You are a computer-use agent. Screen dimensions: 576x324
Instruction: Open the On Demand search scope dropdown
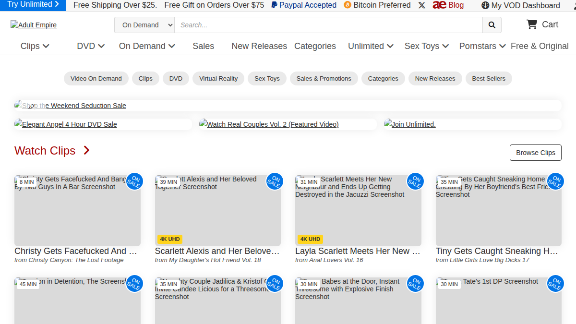(144, 25)
